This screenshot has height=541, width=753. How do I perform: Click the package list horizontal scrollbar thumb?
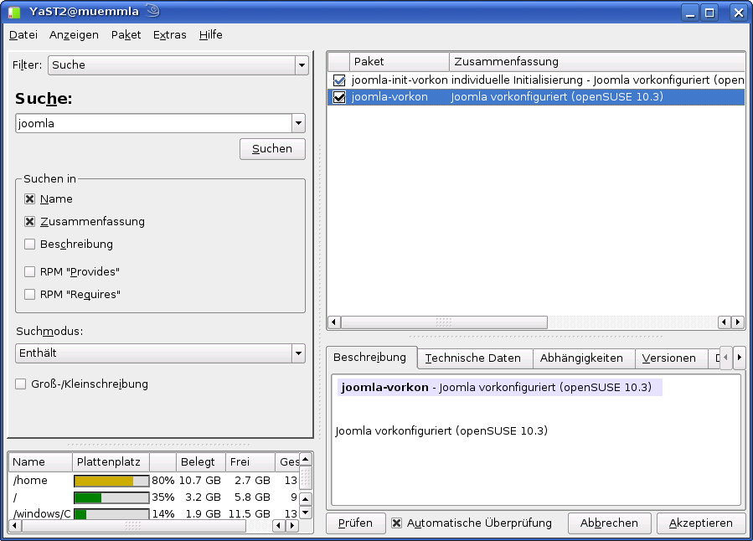coord(444,322)
